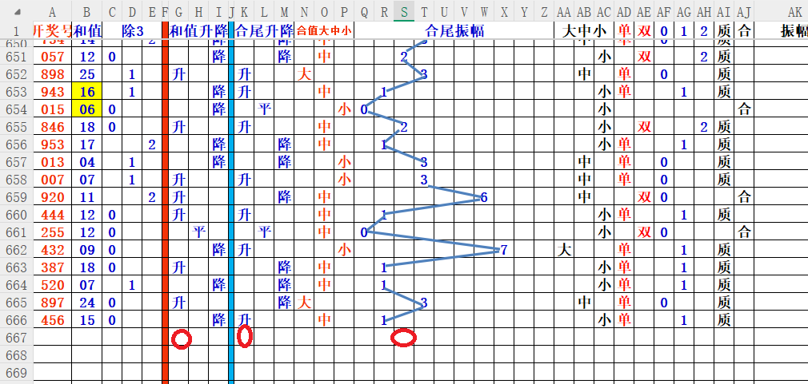Select row header 669
The image size is (808, 384).
click(17, 372)
